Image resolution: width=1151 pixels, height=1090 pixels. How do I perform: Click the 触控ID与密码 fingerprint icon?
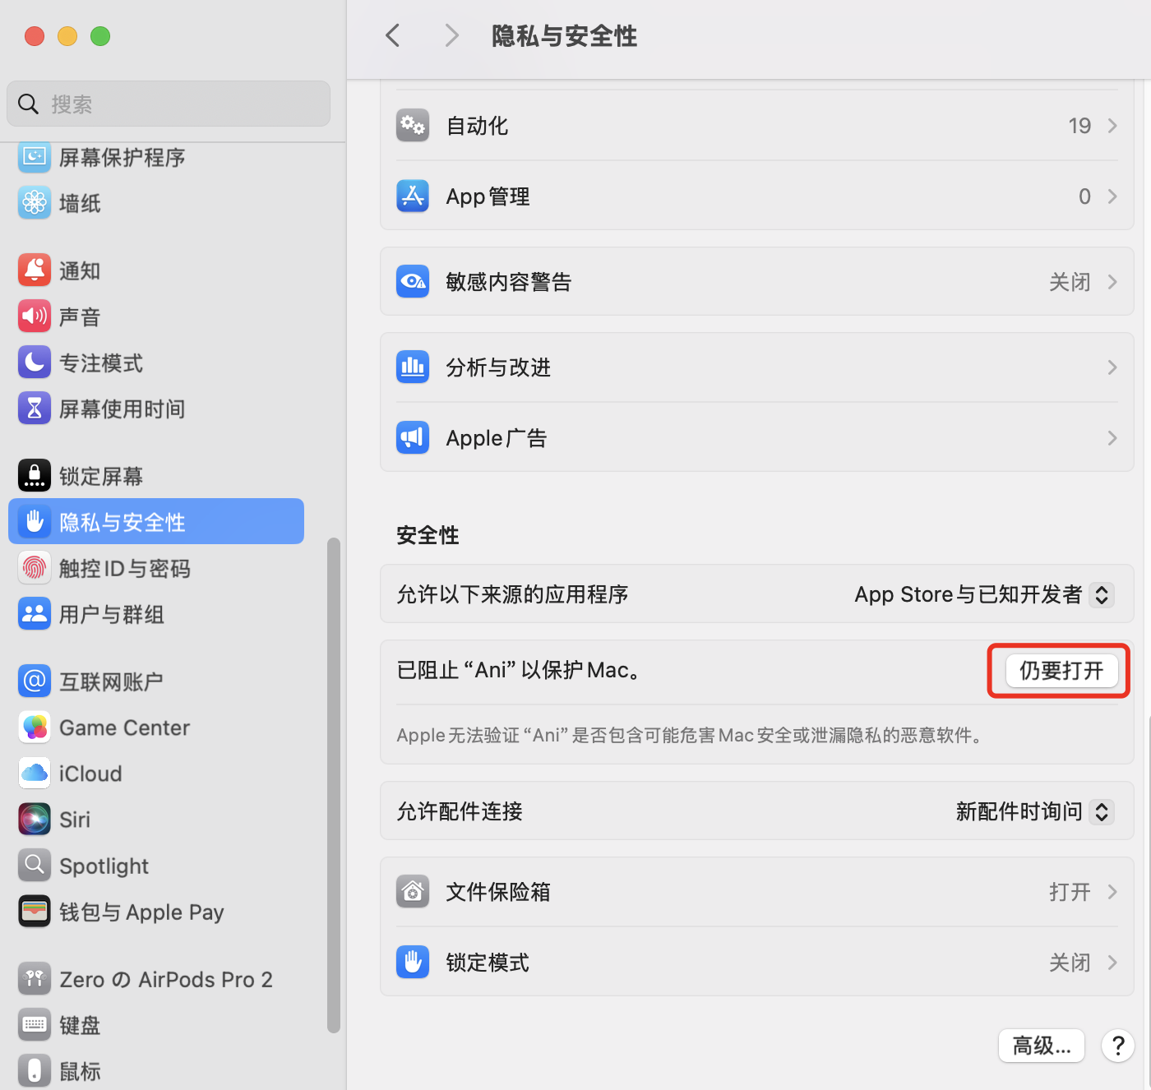[35, 568]
